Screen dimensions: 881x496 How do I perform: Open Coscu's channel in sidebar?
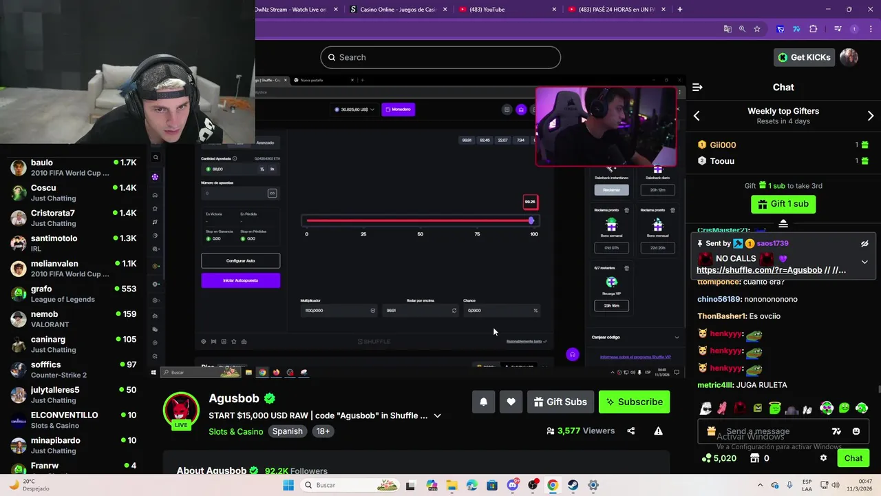pyautogui.click(x=73, y=193)
